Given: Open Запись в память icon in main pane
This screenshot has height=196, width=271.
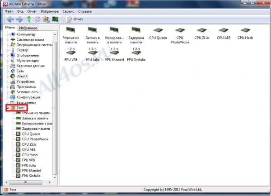Looking at the screenshot, I should click(x=93, y=35).
